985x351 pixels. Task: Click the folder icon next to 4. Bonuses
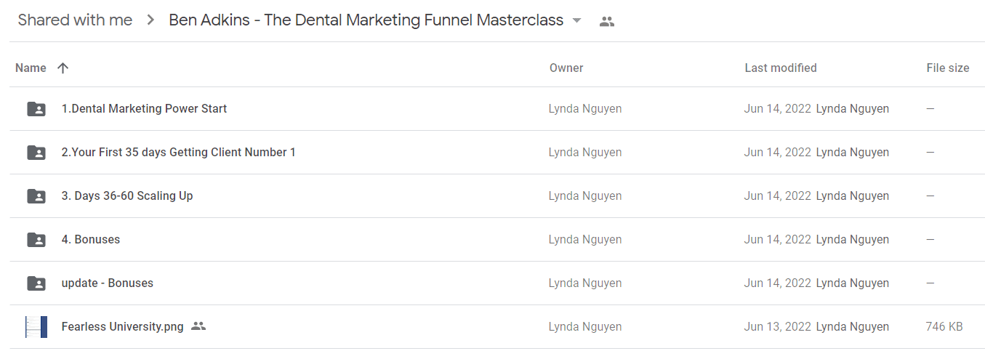click(36, 240)
